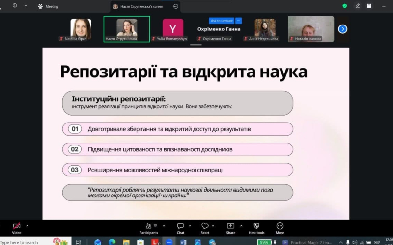Click the Інституційні репозитарії heading
The height and width of the screenshot is (245, 393).
[119, 99]
